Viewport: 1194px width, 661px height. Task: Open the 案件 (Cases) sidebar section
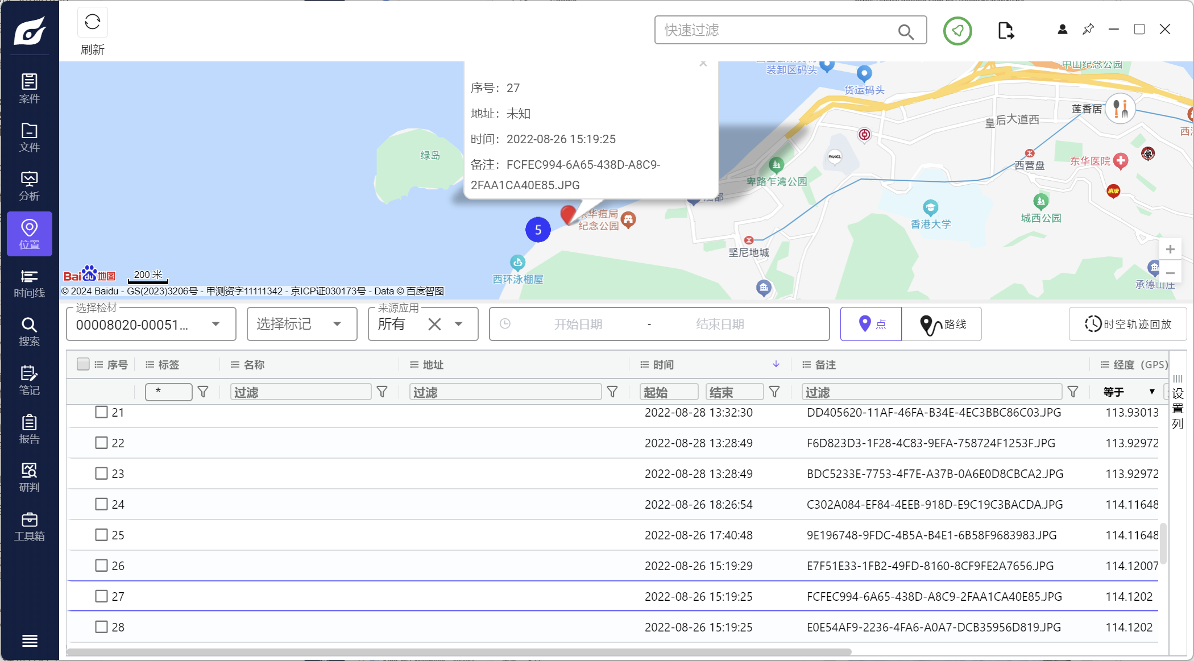point(30,88)
